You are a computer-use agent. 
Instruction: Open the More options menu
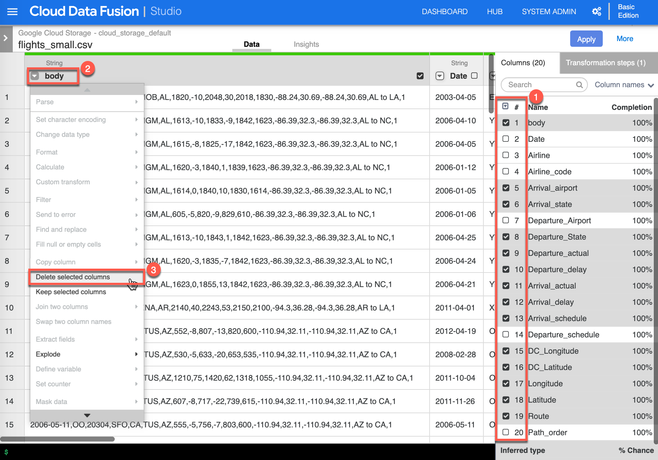625,39
